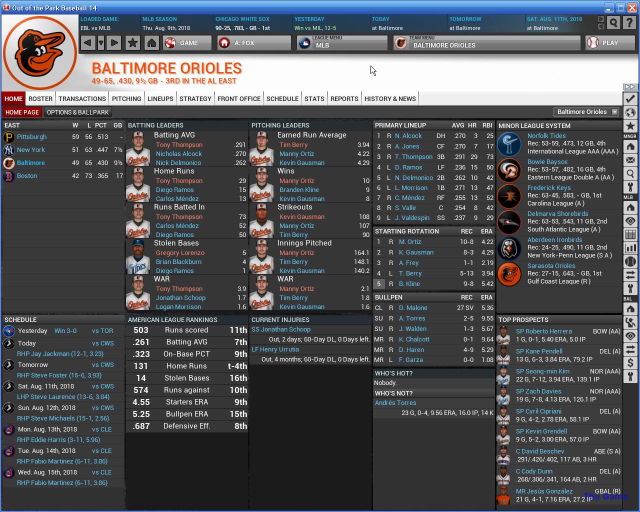Open the Frederick Keys affiliate link
The height and width of the screenshot is (512, 640).
[549, 187]
